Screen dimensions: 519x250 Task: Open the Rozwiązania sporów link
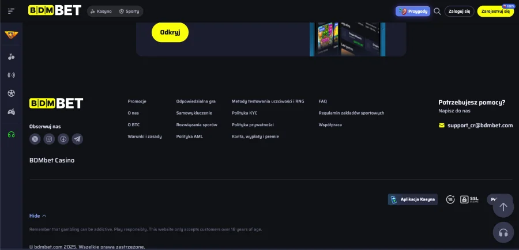click(x=197, y=124)
